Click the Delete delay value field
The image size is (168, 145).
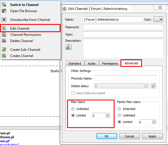point(119,86)
